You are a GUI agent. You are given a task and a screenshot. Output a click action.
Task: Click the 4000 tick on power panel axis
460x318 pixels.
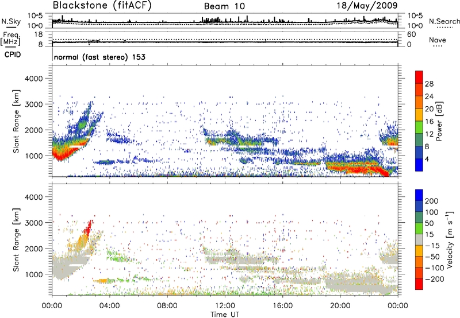point(33,79)
